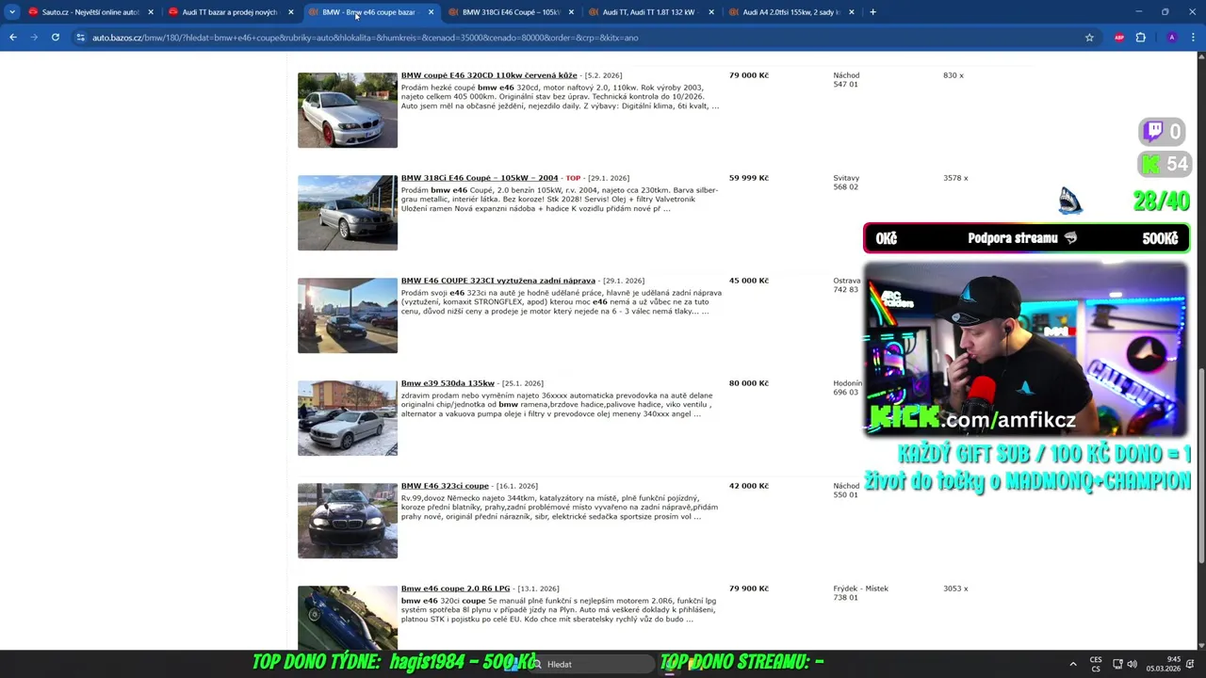Close the Audi TT 1.8T tab

tap(711, 12)
